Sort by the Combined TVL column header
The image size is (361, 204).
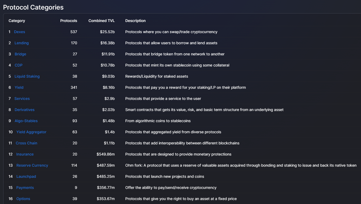click(x=101, y=21)
